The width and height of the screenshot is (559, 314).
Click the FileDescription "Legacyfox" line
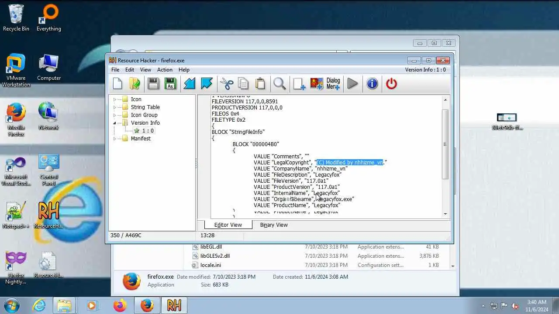(x=297, y=174)
